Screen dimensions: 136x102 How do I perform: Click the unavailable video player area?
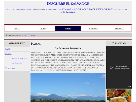pyautogui.click(x=119, y=67)
